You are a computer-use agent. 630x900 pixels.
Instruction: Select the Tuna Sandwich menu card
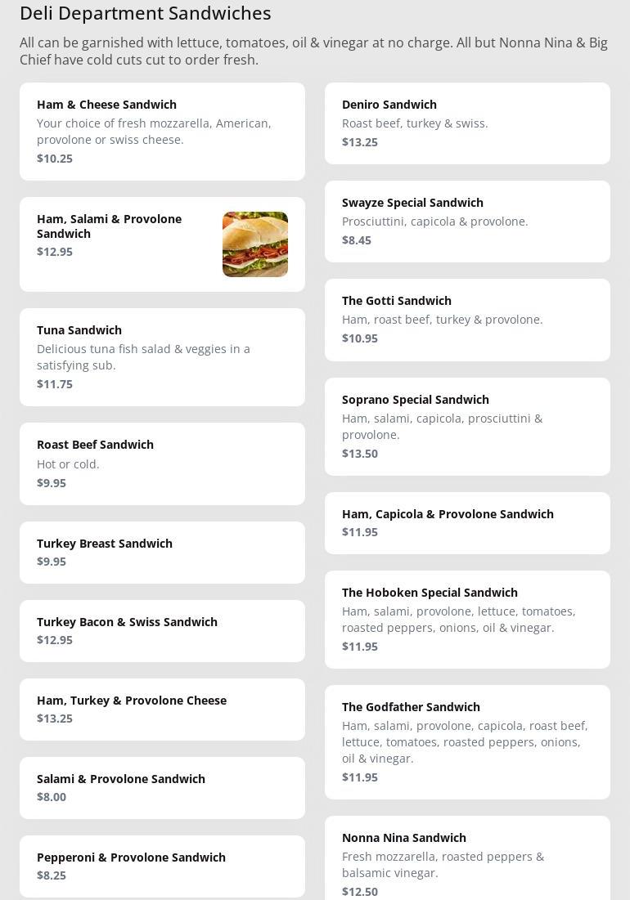tap(162, 356)
